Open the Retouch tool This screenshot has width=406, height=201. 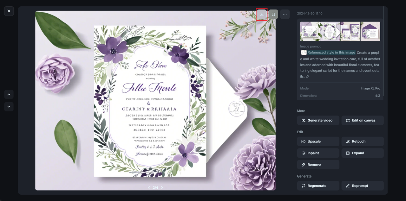(363, 141)
